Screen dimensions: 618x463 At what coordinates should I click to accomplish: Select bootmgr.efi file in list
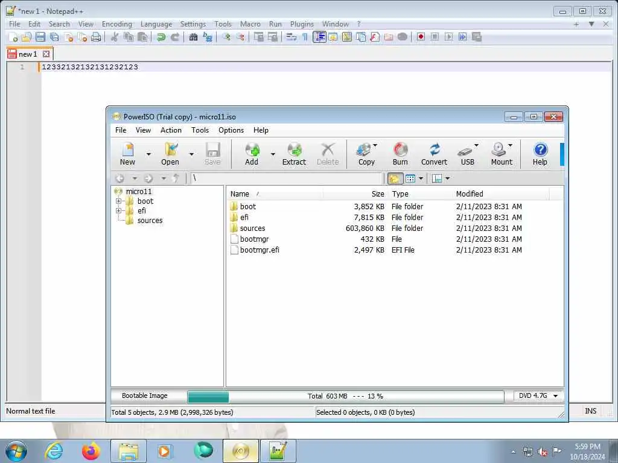[x=260, y=250]
